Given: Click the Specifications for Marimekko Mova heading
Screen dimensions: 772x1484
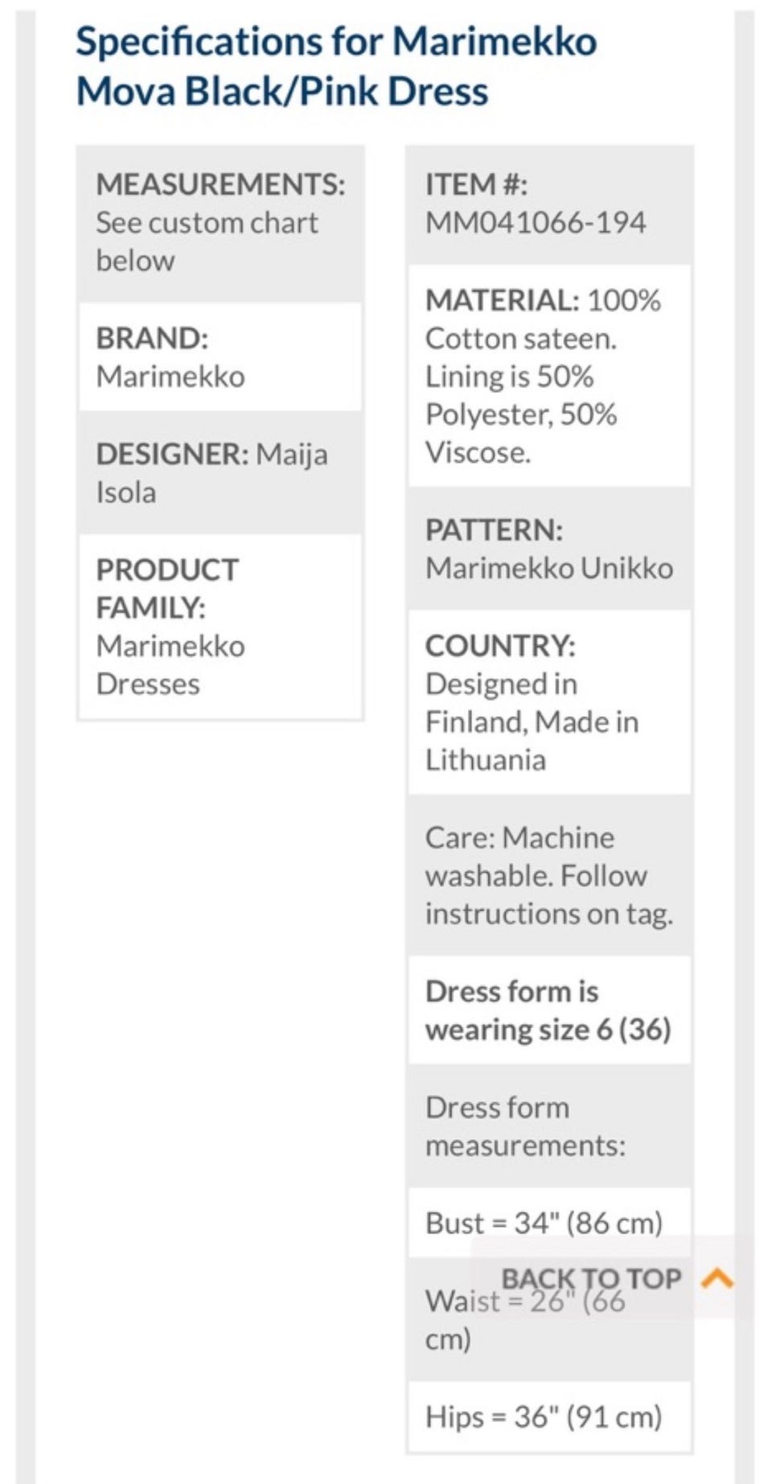Looking at the screenshot, I should point(336,66).
